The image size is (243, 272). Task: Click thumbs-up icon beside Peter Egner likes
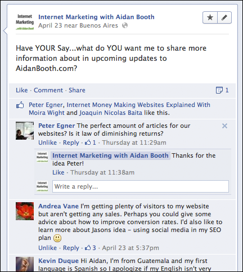click(x=20, y=105)
